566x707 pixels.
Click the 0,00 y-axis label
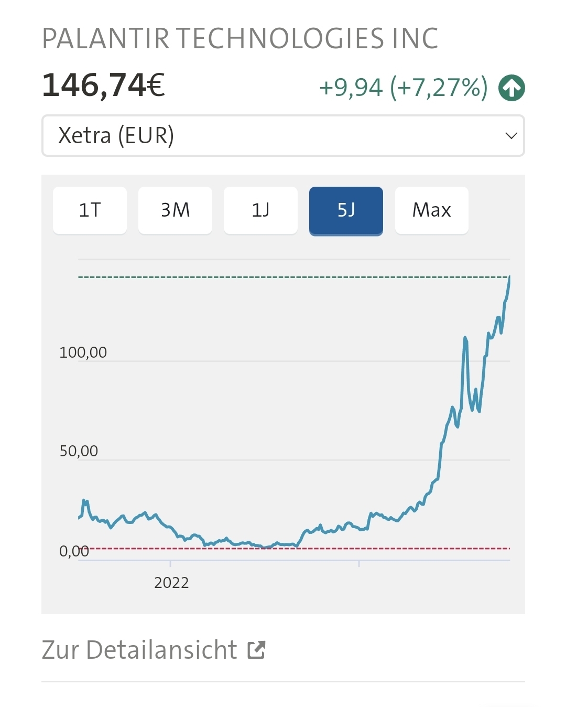click(74, 551)
